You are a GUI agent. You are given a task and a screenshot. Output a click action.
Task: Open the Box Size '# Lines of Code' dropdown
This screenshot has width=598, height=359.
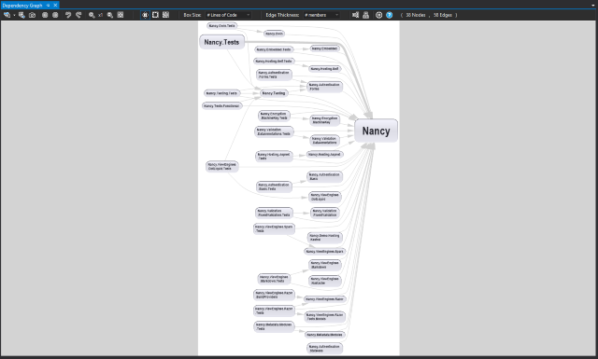point(228,15)
